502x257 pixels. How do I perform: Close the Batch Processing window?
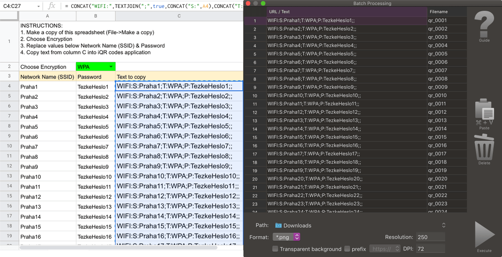point(248,3)
